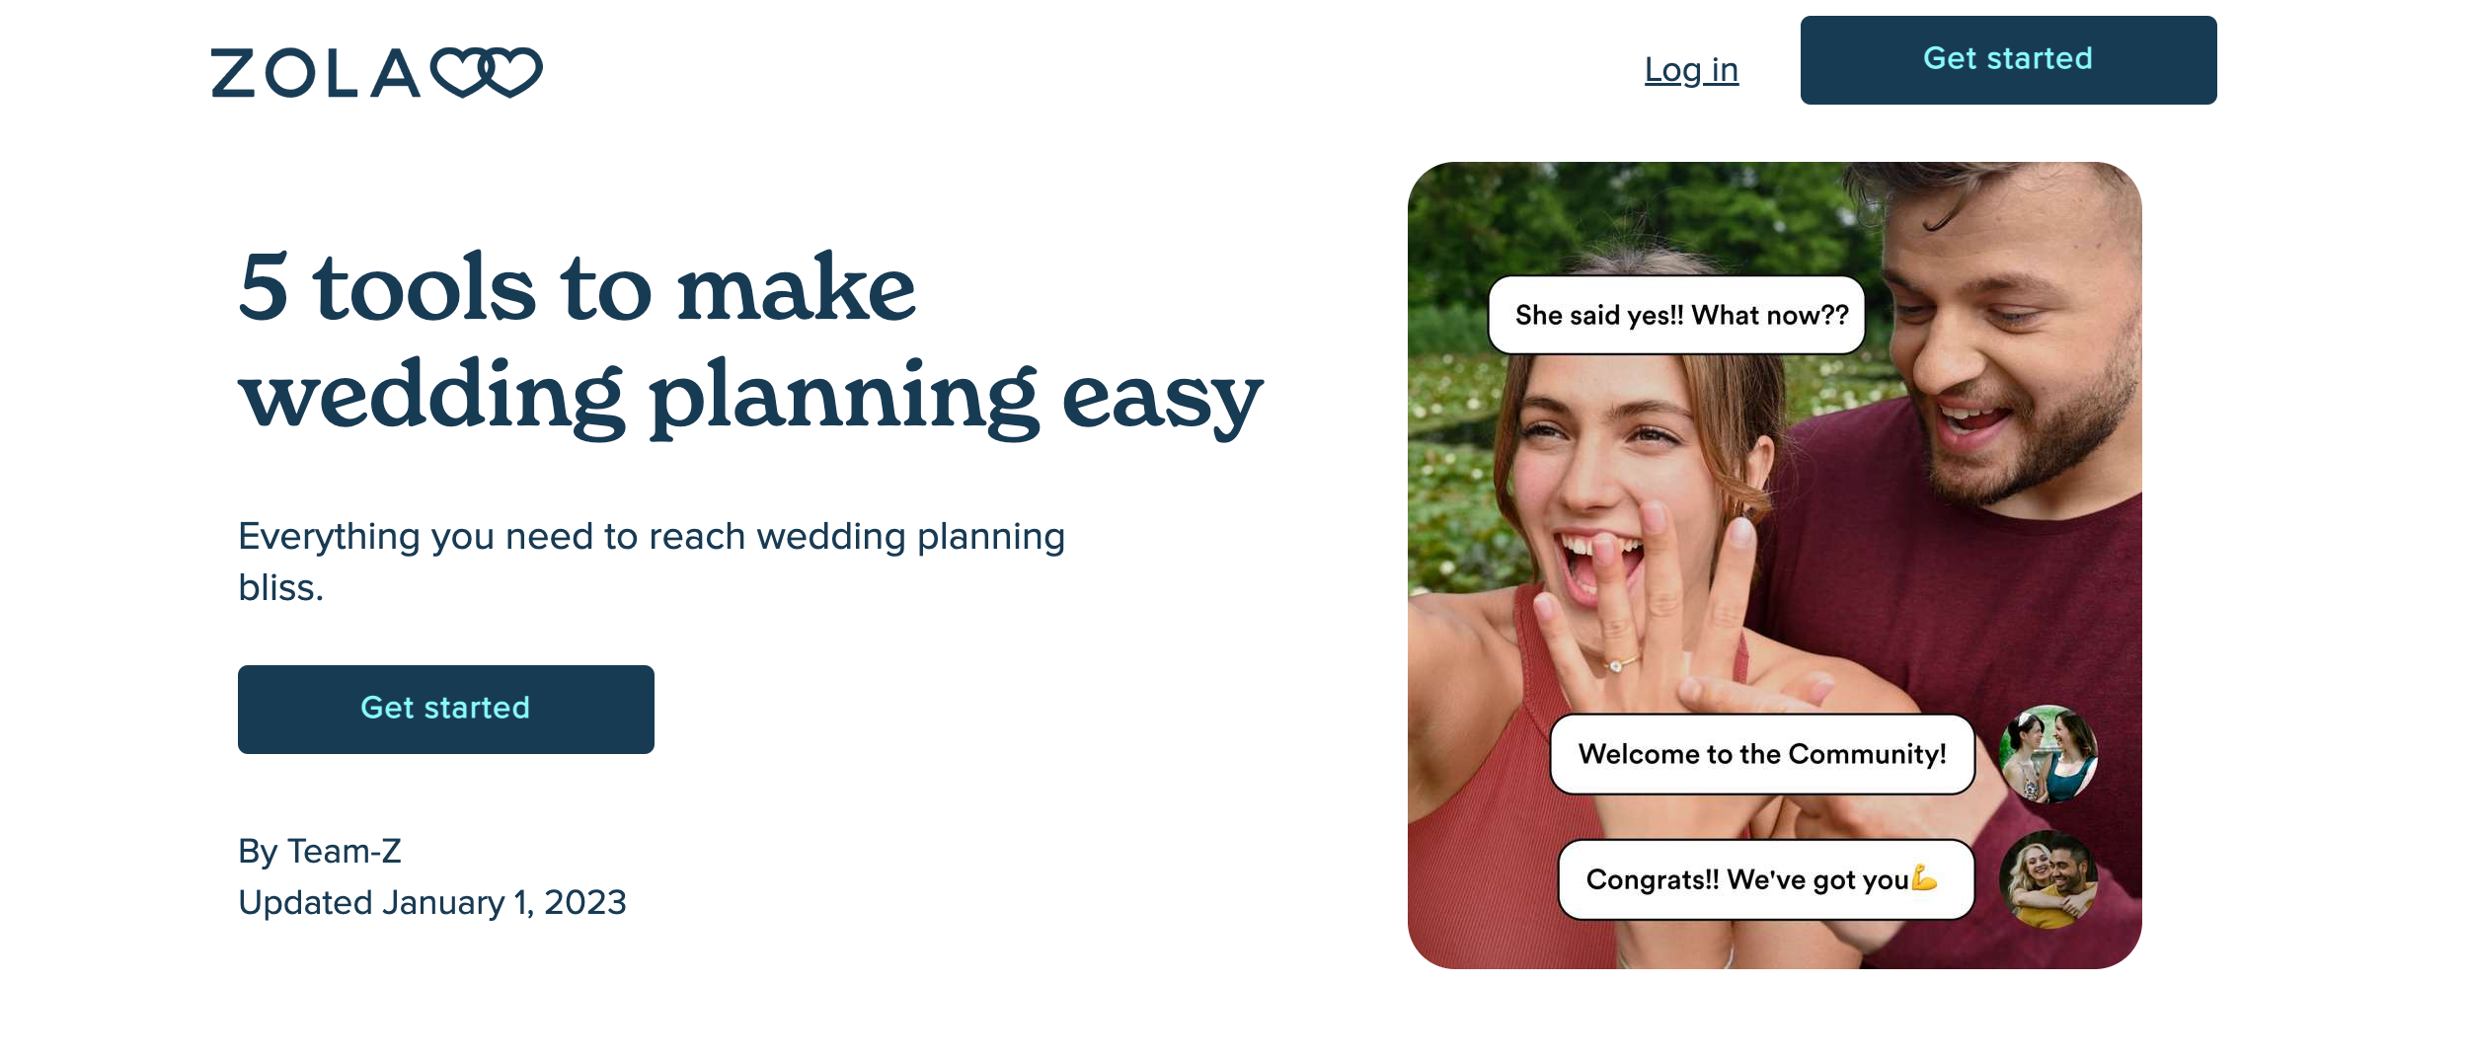Click the 'Welcome to the Community!' bubble
The width and height of the screenshot is (2470, 1058).
[1762, 754]
